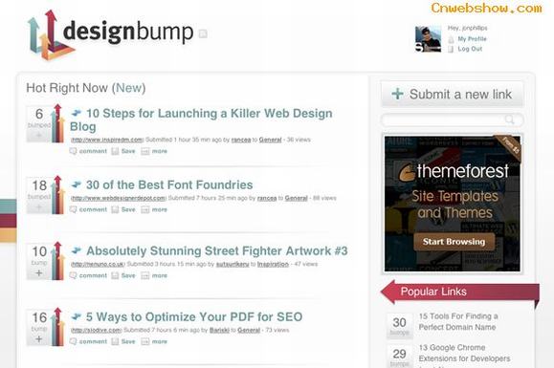Click the plus icon on Submit a new link
The height and width of the screenshot is (368, 554).
(397, 94)
